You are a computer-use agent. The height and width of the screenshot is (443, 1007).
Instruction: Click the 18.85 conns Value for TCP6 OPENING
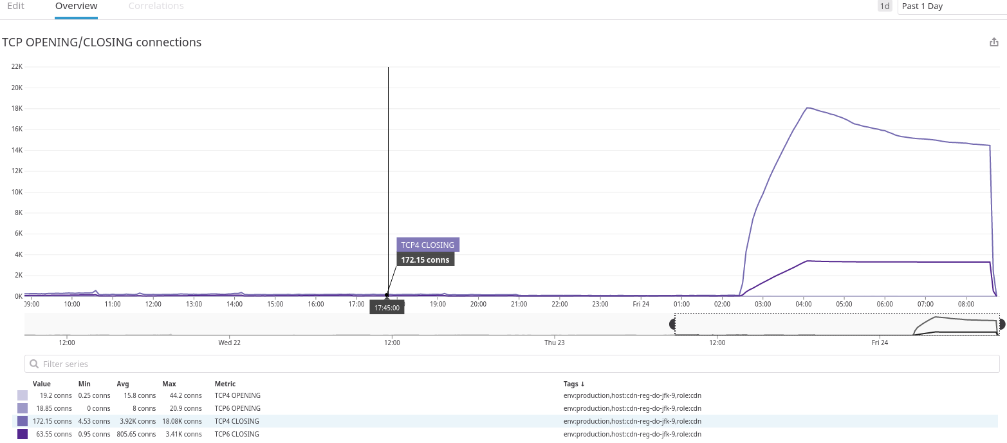[x=53, y=408]
